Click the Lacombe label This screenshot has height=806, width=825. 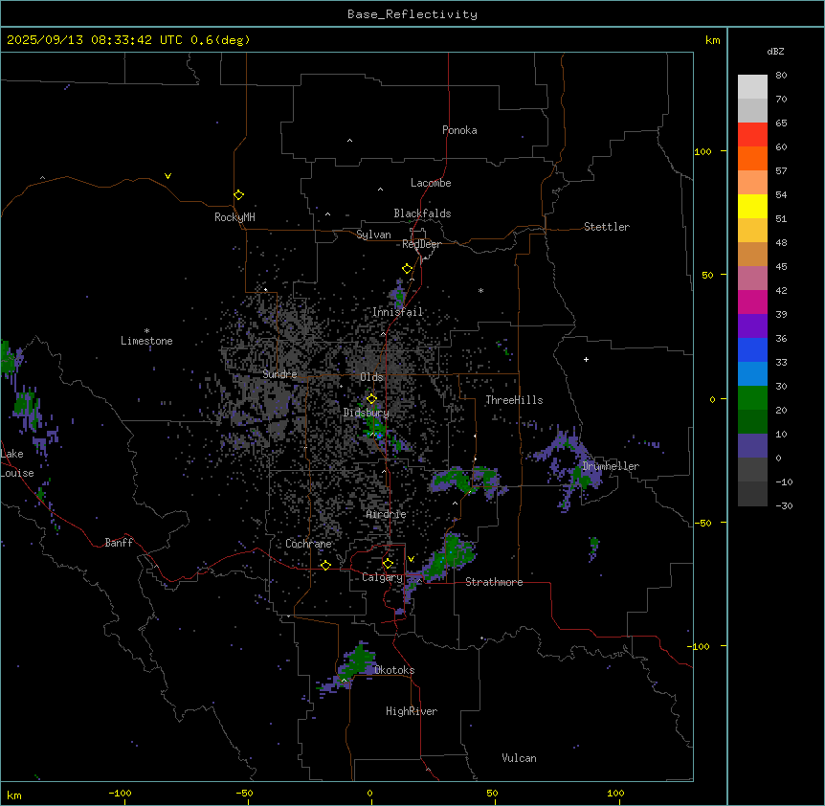pos(431,183)
